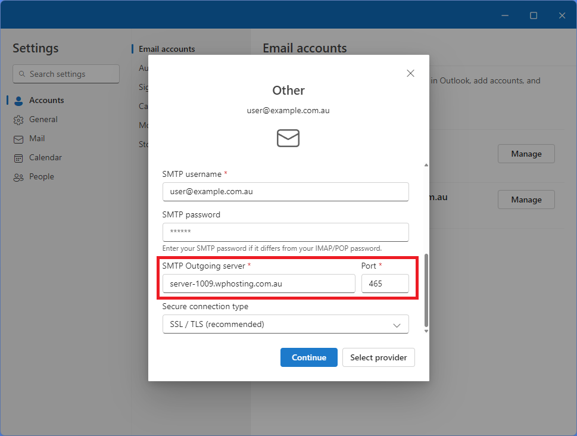This screenshot has width=577, height=436.
Task: Focus the SMTP username field
Action: (285, 192)
